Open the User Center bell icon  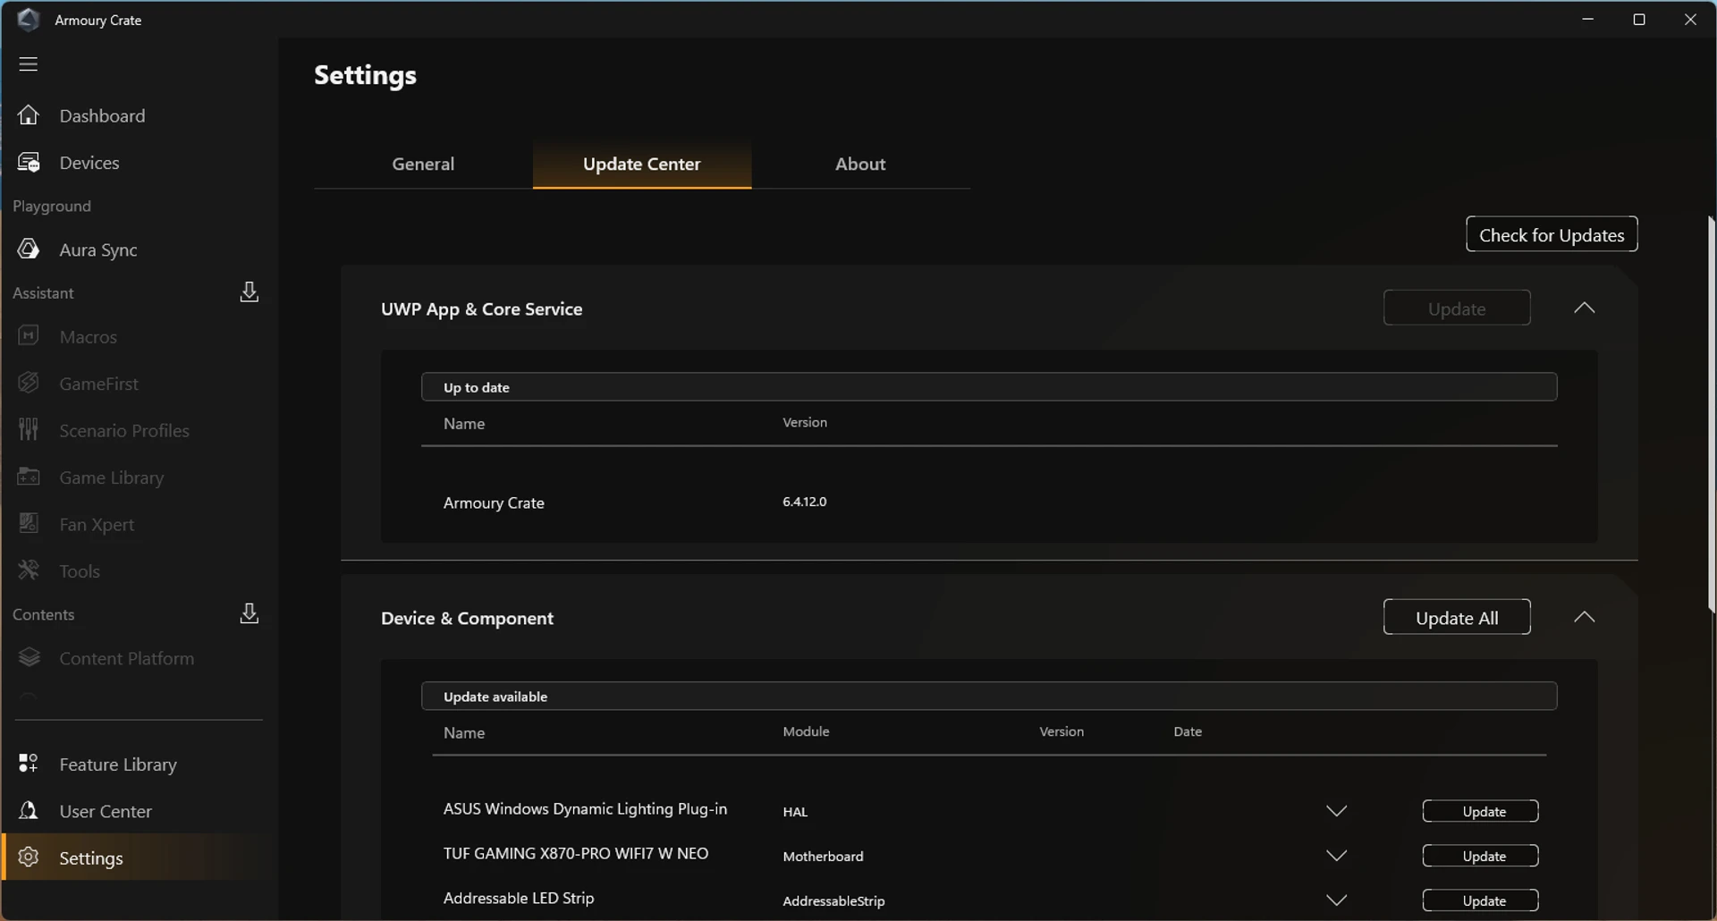pyautogui.click(x=29, y=810)
